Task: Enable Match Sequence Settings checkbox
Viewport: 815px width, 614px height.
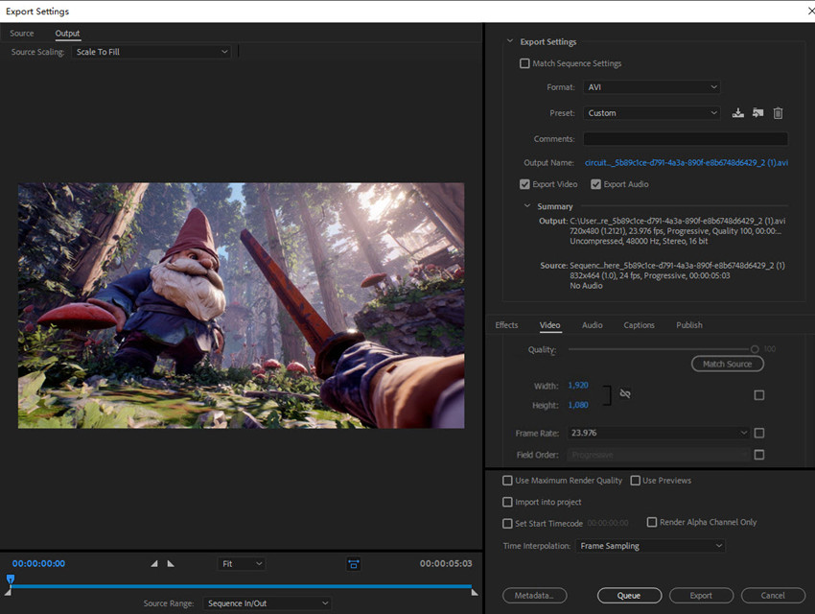Action: [x=524, y=63]
